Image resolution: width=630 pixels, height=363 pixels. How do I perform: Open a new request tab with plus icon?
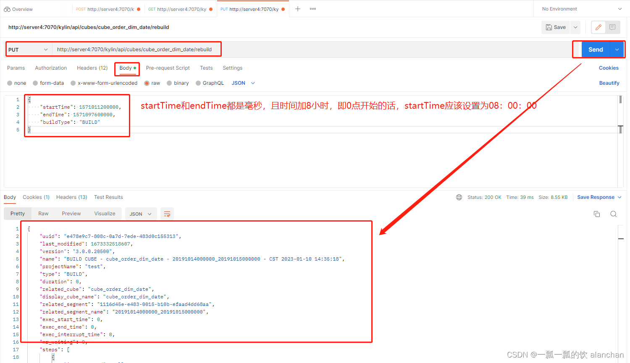coord(298,9)
